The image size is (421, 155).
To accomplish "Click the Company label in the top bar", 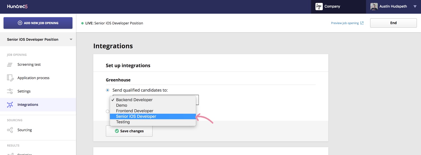I will (x=332, y=7).
